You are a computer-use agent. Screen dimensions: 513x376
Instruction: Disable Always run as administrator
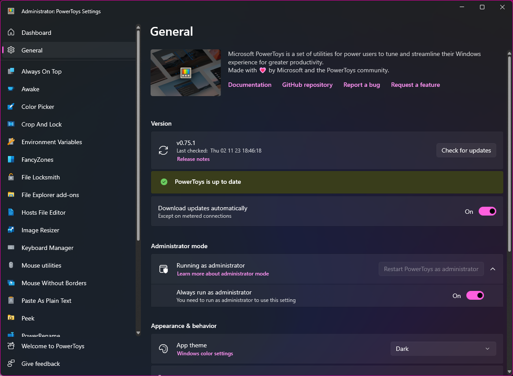tap(475, 295)
